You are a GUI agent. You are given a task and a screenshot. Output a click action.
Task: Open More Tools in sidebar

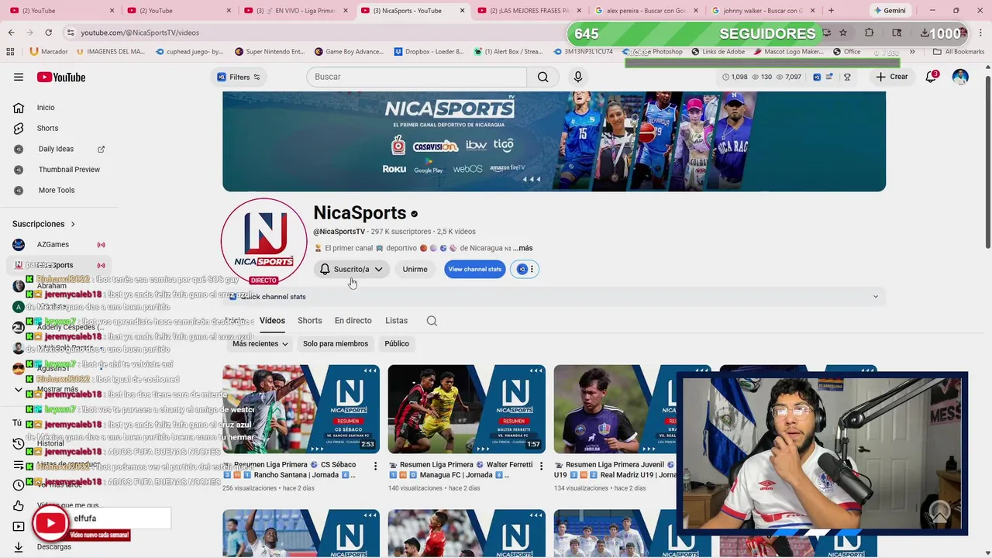(x=57, y=190)
